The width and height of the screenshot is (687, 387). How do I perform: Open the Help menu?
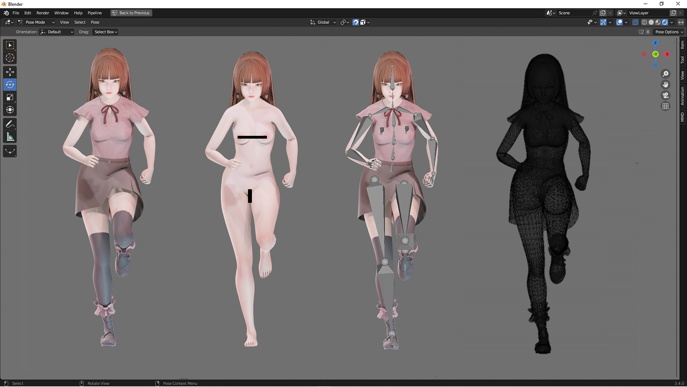pos(78,13)
